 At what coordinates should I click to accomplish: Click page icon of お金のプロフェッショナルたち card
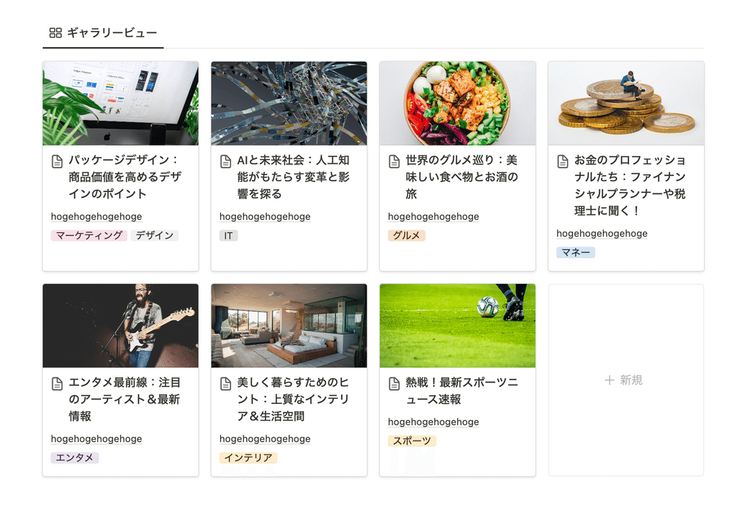[563, 162]
